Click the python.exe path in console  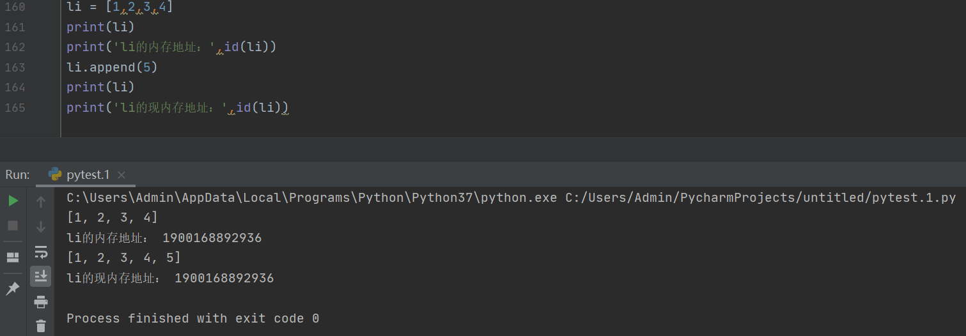[x=312, y=198]
